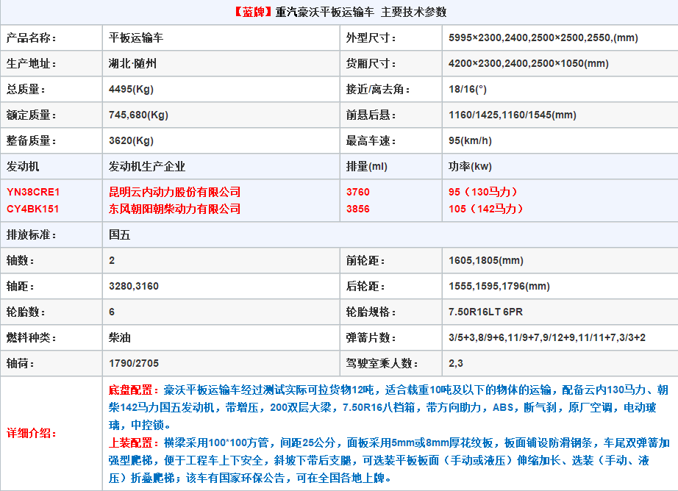Screen dimensions: 678x491
Task: Select displacement value '3760'
Action: pyautogui.click(x=358, y=192)
